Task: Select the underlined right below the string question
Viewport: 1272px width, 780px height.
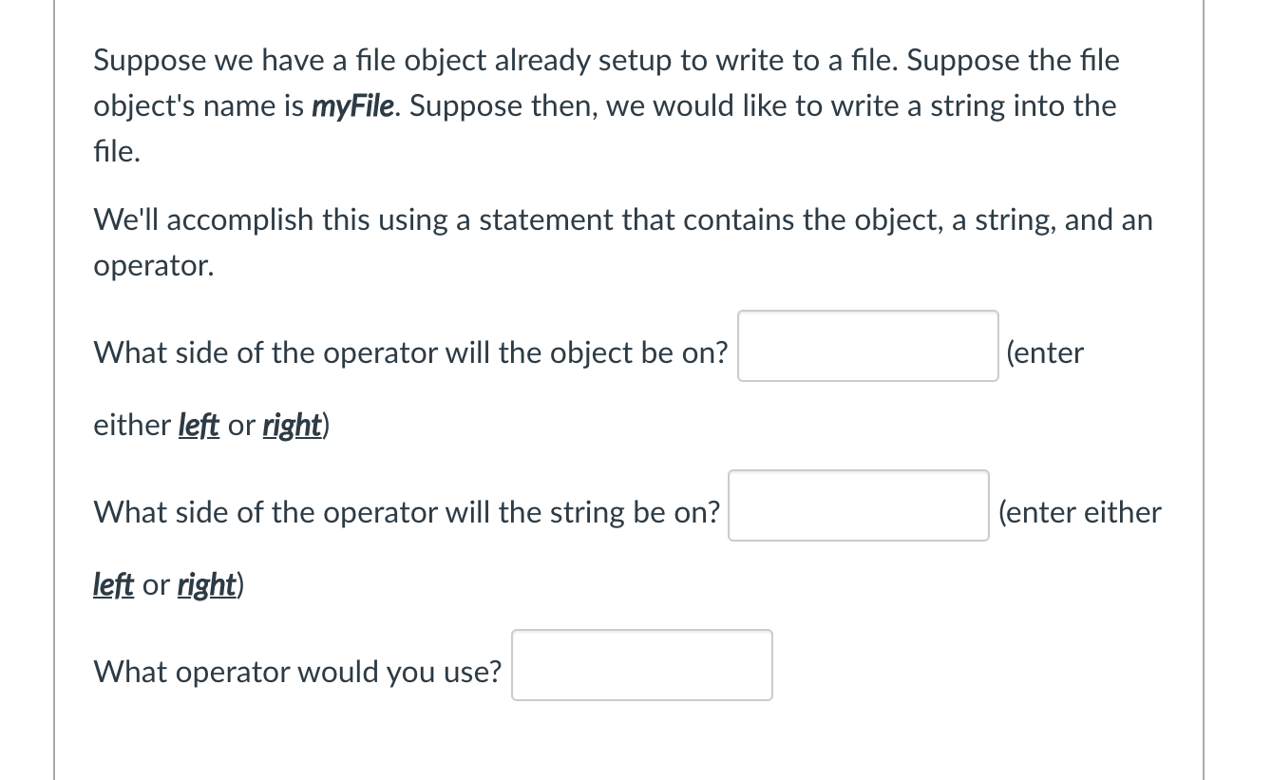Action: pos(205,584)
